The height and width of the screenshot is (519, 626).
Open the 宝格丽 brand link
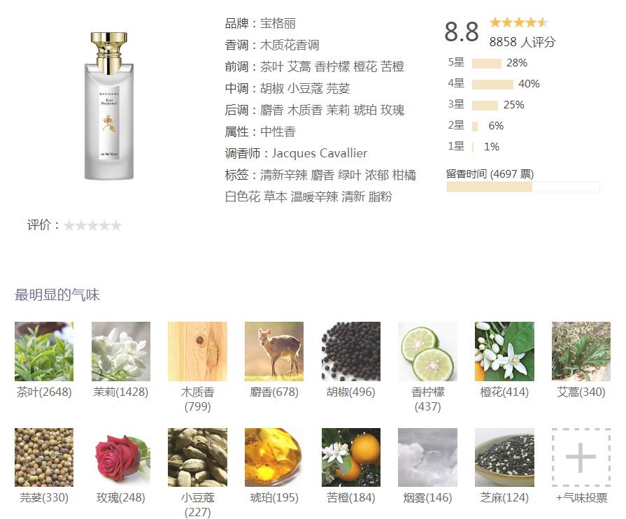tap(278, 24)
